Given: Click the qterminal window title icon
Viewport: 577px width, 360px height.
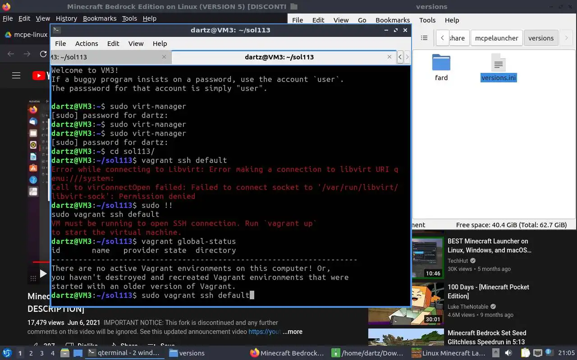Looking at the screenshot, I should [56, 30].
